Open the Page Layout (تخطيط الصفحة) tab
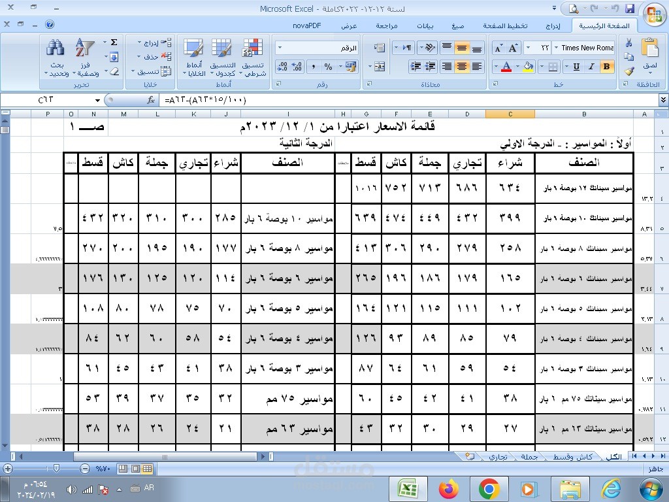The height and width of the screenshot is (502, 669). point(505,26)
